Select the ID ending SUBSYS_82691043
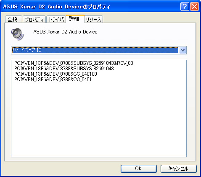201x177 pixels. (x=64, y=69)
